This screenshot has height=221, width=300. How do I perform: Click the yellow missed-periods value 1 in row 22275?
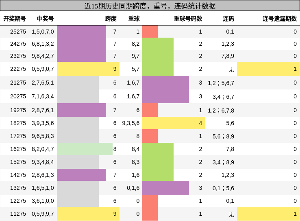[295, 69]
